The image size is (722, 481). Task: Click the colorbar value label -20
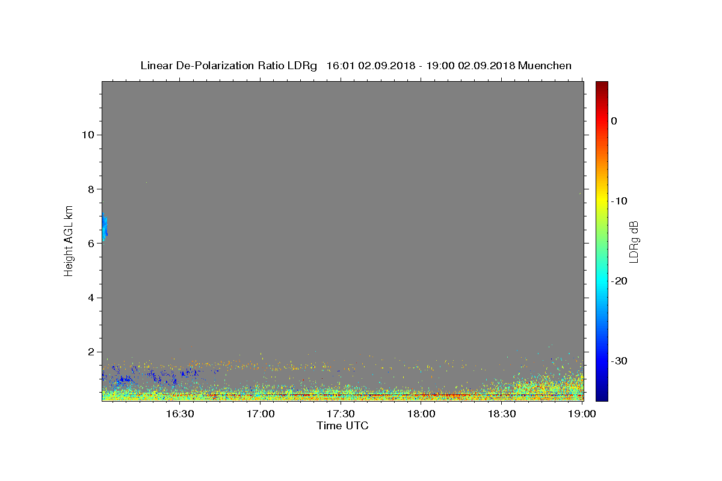[x=619, y=281]
